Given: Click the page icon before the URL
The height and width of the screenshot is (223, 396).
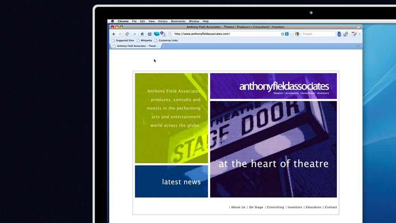Looking at the screenshot, I should (170, 34).
